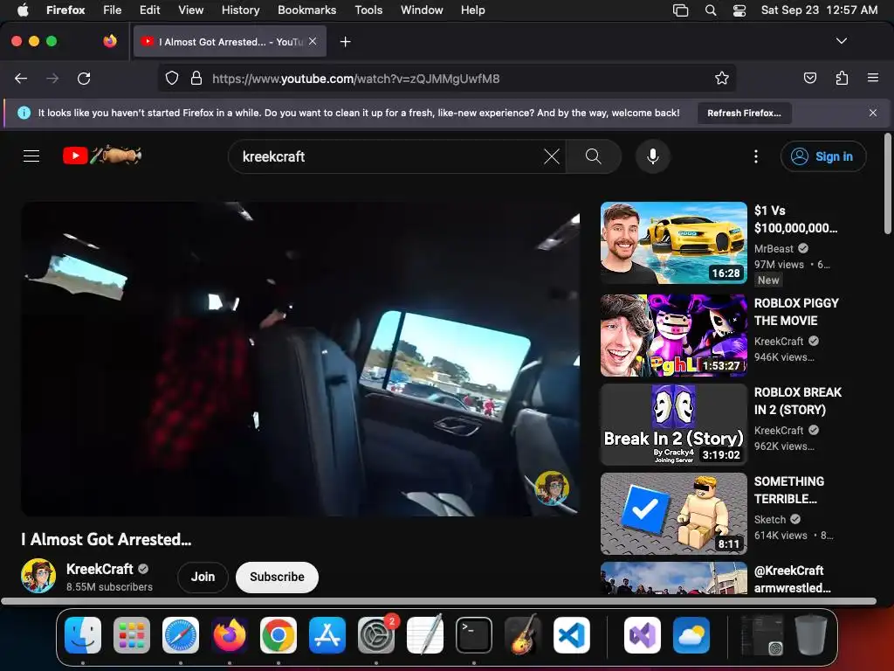
Task: Open '@KreekCraft armwrestled' video title
Action: [x=793, y=579]
